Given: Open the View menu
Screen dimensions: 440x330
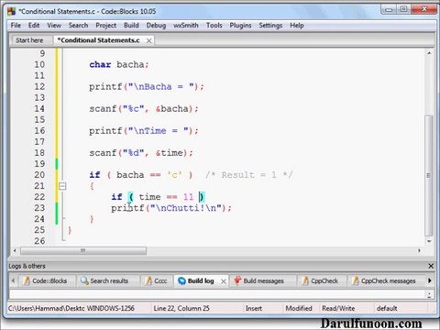Looking at the screenshot, I should coord(54,26).
